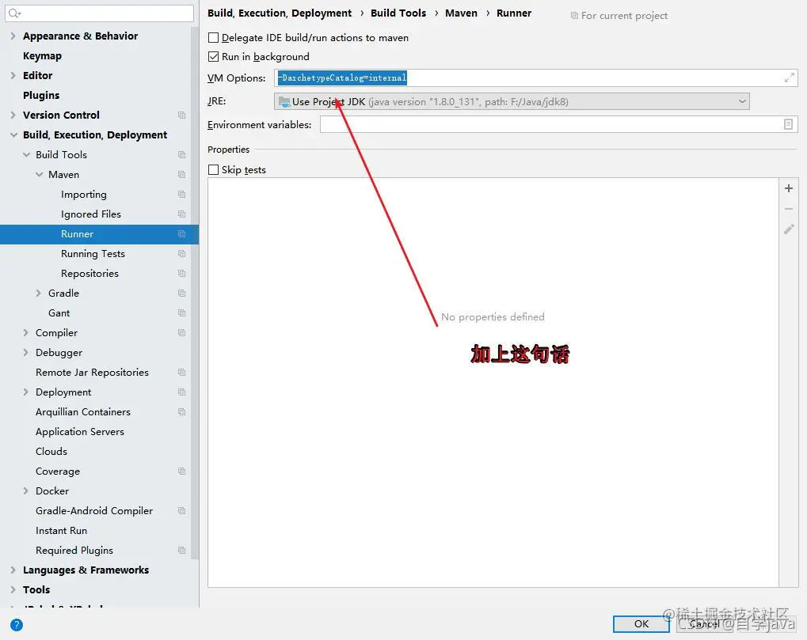Click project-level icon beside Ignored Files

point(181,214)
